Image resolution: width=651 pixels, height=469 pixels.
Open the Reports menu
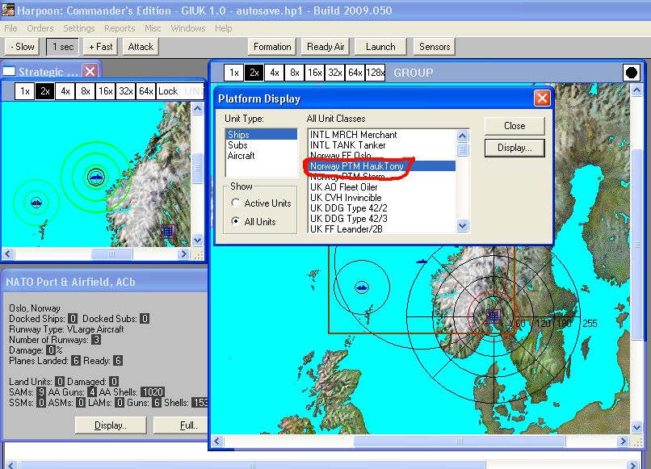(x=120, y=28)
